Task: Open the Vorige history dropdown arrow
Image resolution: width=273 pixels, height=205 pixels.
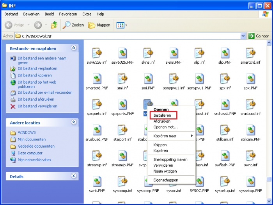Action: pos(28,25)
